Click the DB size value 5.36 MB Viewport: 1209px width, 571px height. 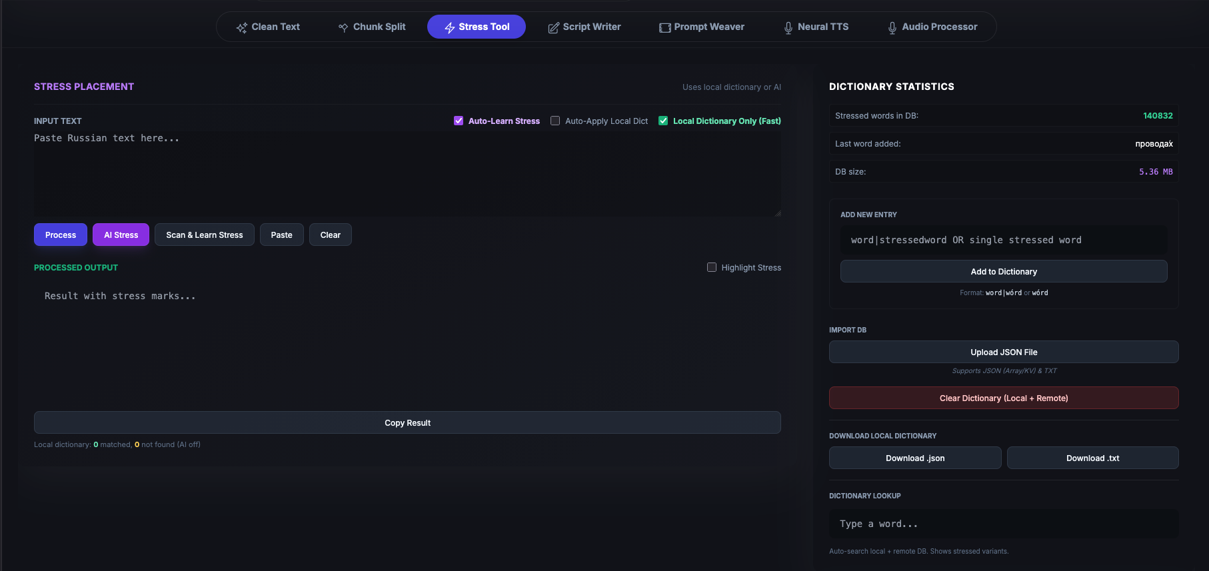pyautogui.click(x=1156, y=171)
